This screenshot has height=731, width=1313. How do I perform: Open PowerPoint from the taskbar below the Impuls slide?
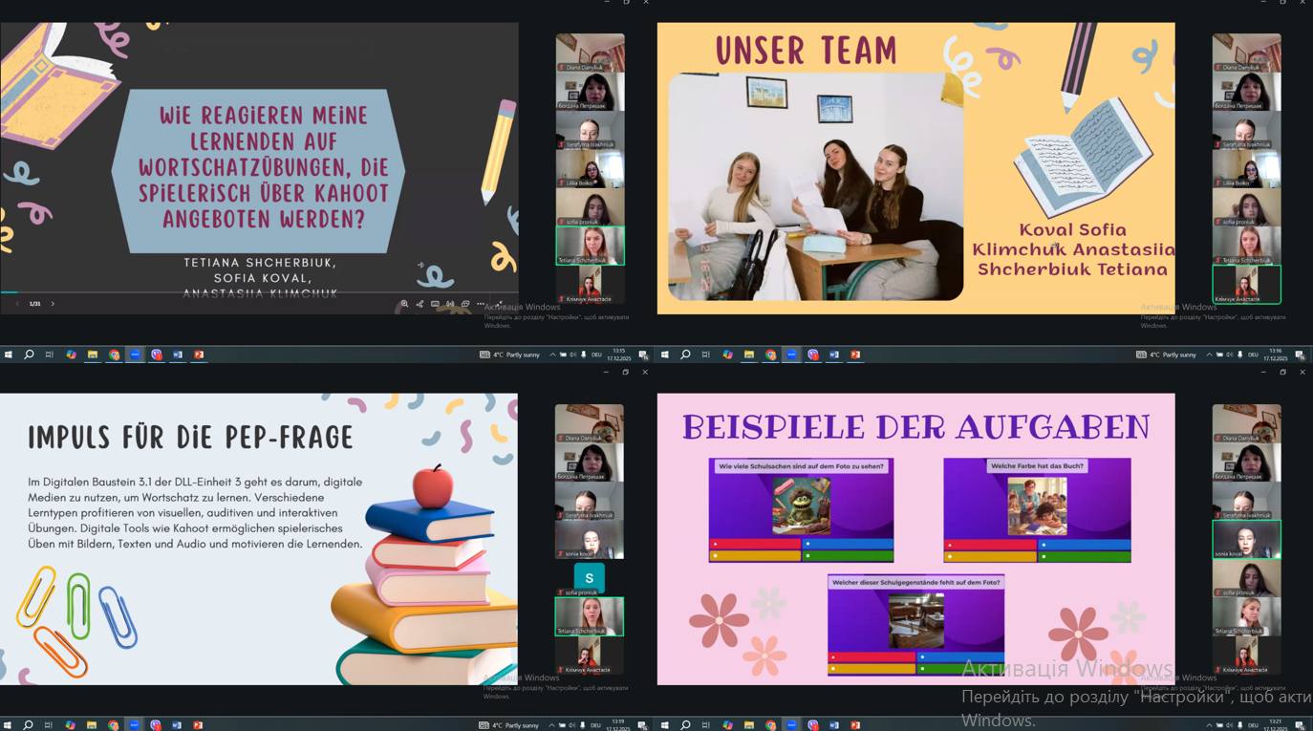pyautogui.click(x=198, y=725)
